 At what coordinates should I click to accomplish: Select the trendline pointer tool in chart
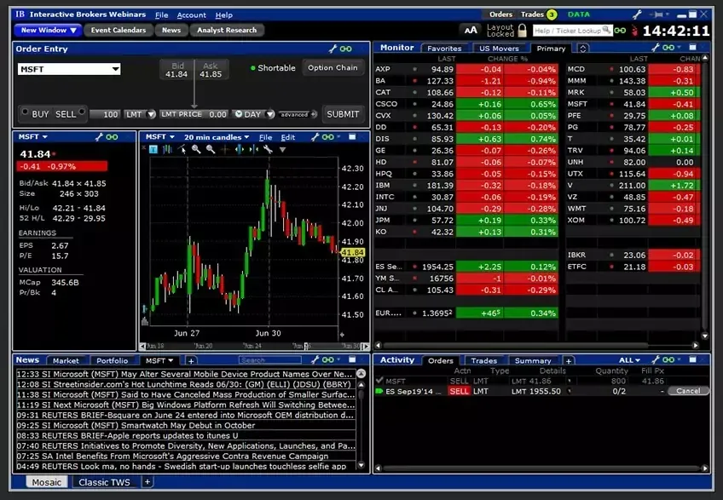pyautogui.click(x=182, y=149)
